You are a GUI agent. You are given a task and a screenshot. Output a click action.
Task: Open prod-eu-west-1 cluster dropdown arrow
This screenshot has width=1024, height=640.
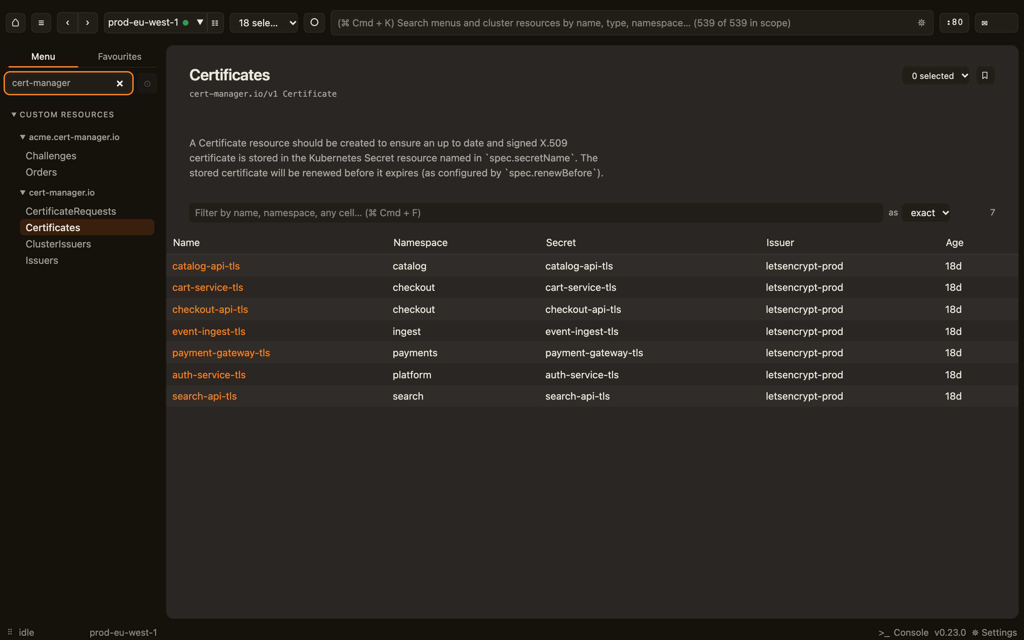[200, 22]
